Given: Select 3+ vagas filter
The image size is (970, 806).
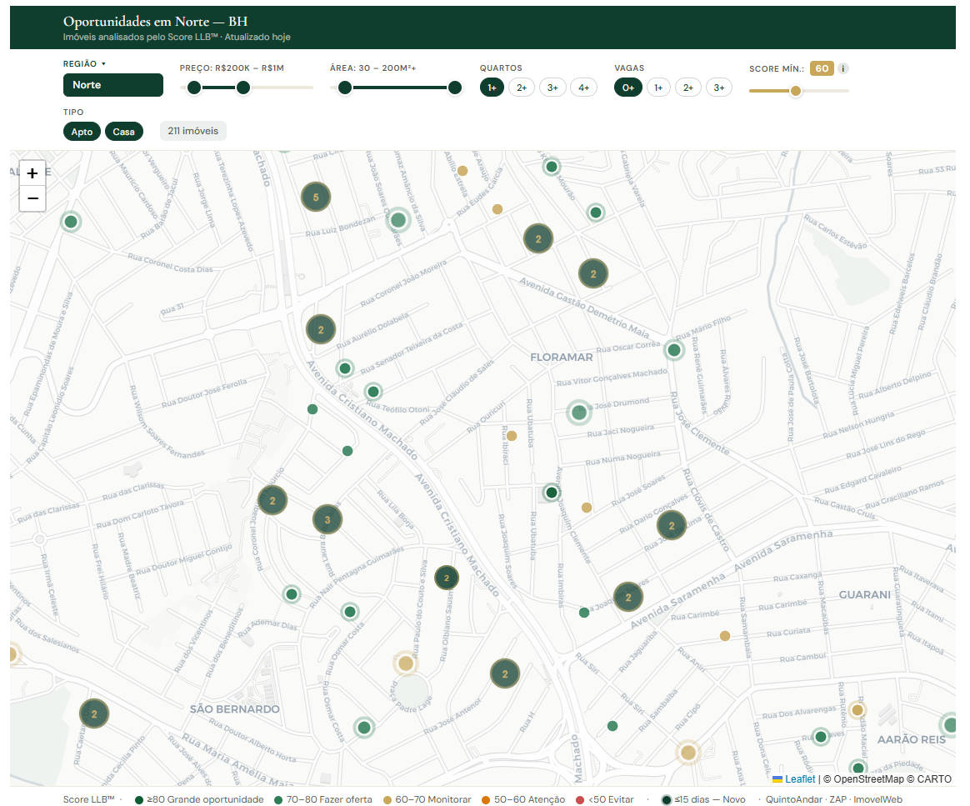Looking at the screenshot, I should click(719, 88).
